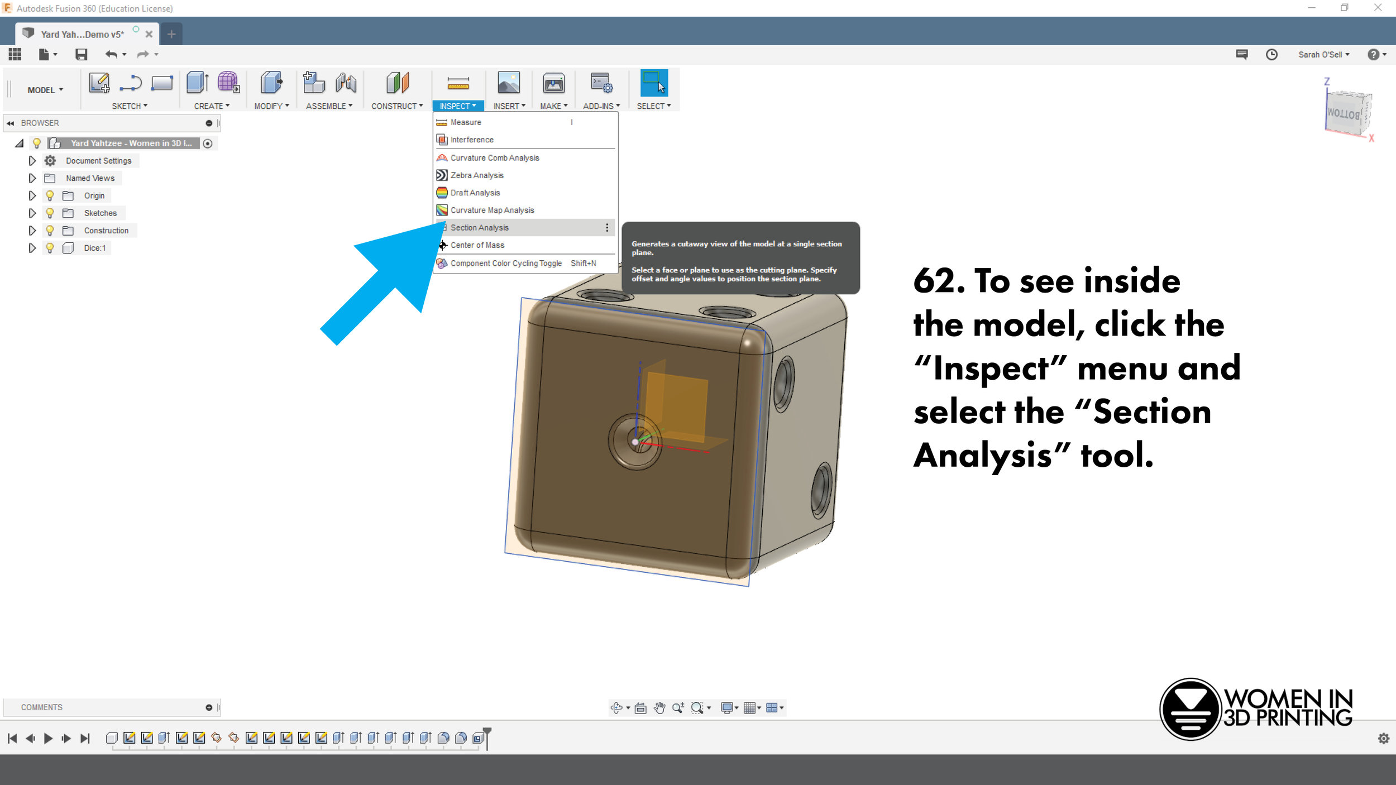1396x785 pixels.
Task: Toggle Origin folder visibility lightbulb
Action: pyautogui.click(x=50, y=195)
